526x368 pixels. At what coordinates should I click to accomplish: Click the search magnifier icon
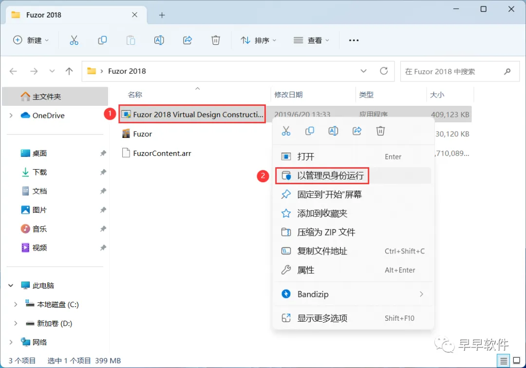coord(507,71)
